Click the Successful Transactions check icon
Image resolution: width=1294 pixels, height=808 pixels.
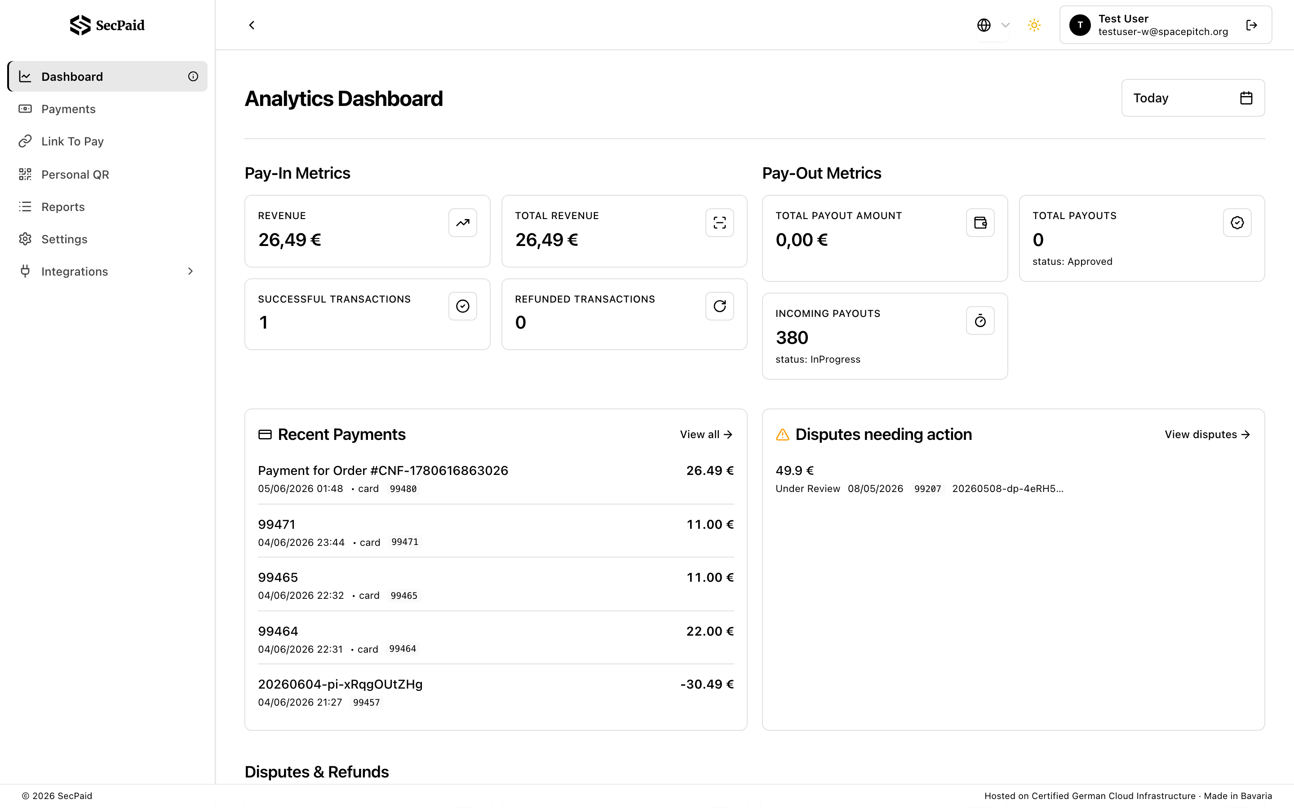point(462,306)
